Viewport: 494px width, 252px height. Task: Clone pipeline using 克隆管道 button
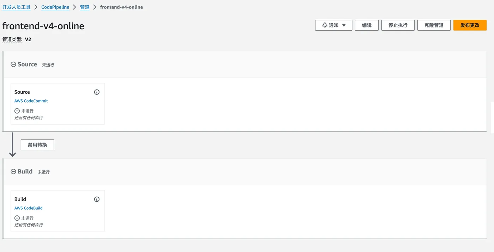point(434,25)
